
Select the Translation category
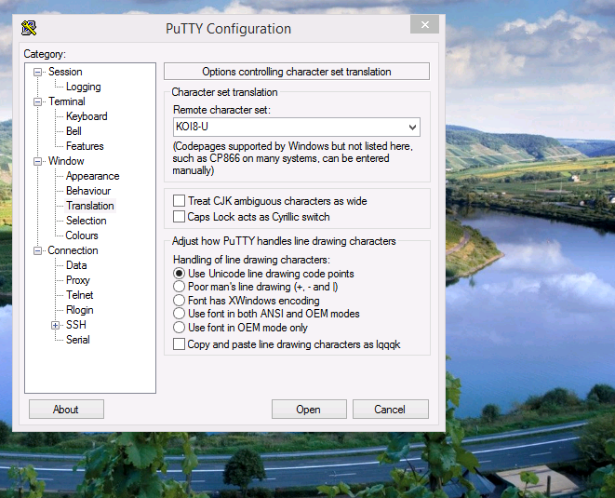[90, 206]
